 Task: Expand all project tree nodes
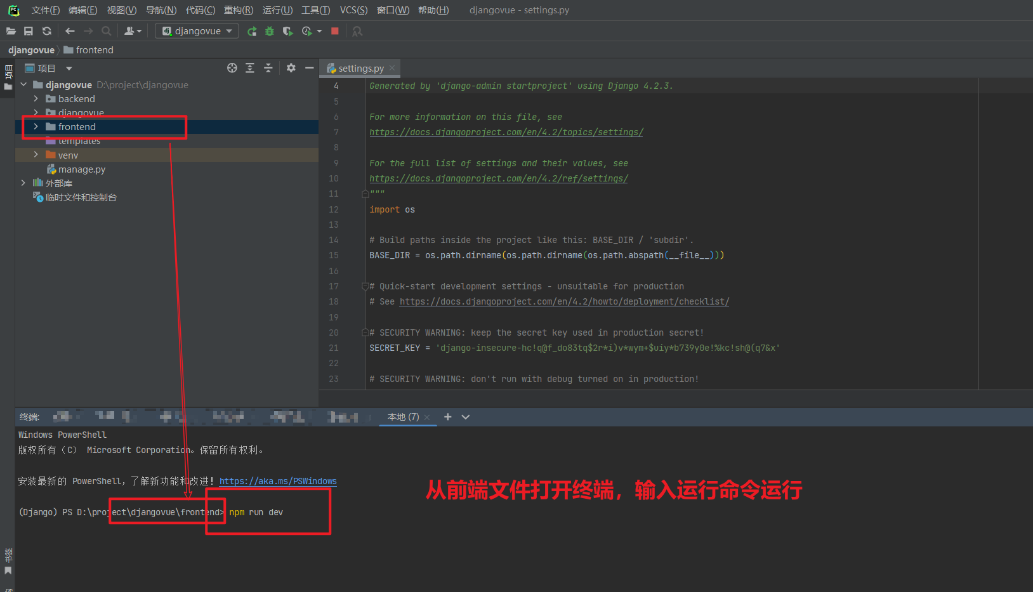(250, 68)
